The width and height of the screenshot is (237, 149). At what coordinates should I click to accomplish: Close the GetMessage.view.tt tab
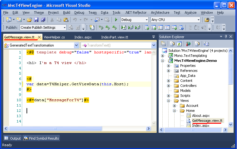[x=39, y=37]
